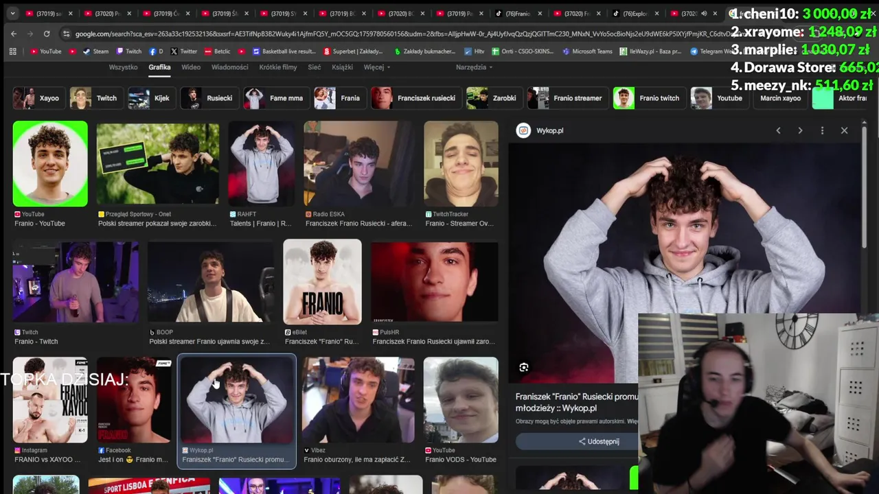This screenshot has height=494, width=879.
Task: Open the Basketball live results bookmark
Action: pyautogui.click(x=284, y=51)
